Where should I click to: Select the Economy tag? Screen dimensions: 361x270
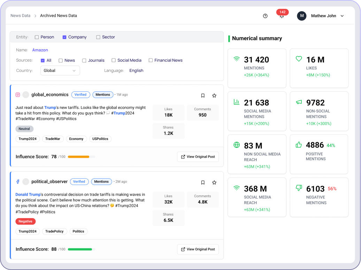point(76,139)
